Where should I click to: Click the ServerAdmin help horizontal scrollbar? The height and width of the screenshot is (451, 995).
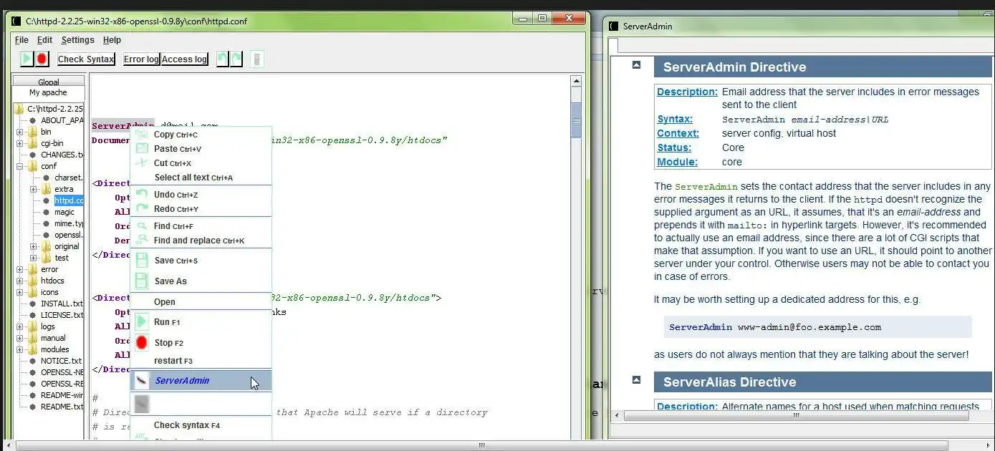(x=796, y=415)
